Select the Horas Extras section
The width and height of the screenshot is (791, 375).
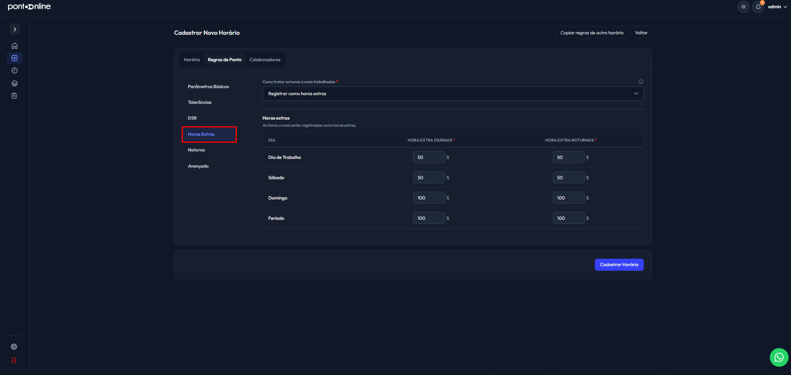click(x=209, y=134)
